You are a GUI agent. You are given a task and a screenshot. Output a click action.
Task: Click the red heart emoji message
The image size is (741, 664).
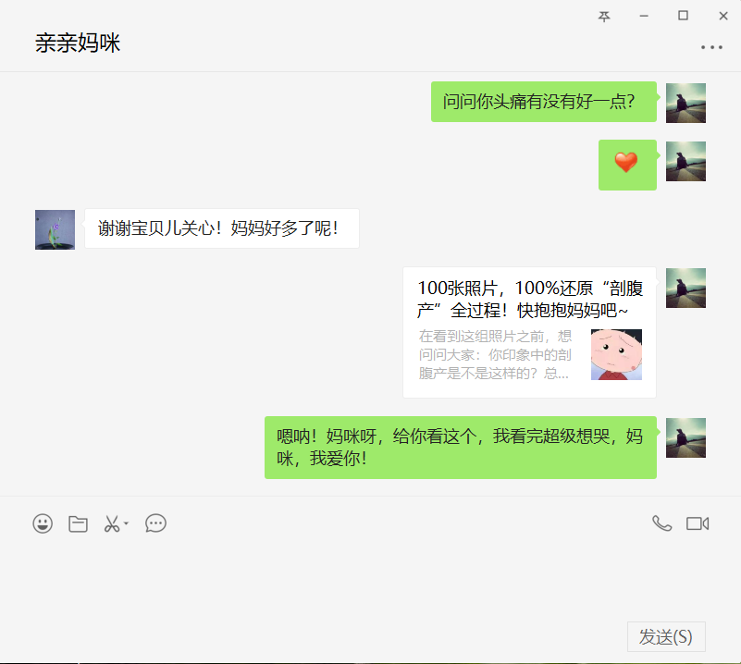(627, 164)
